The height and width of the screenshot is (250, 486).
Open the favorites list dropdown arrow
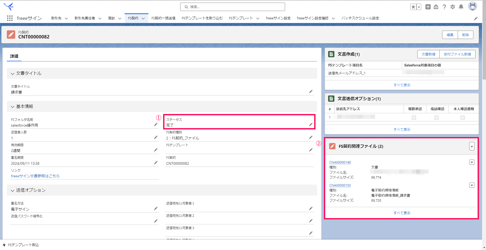tap(419, 7)
